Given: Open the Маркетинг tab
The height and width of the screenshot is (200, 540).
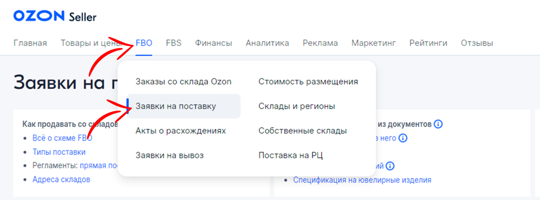Looking at the screenshot, I should point(373,43).
